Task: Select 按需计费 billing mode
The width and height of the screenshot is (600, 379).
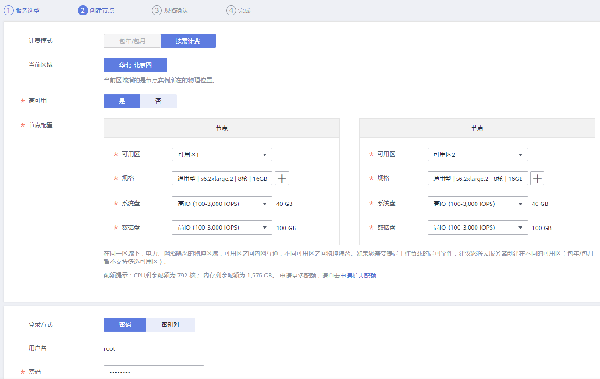Action: click(188, 41)
